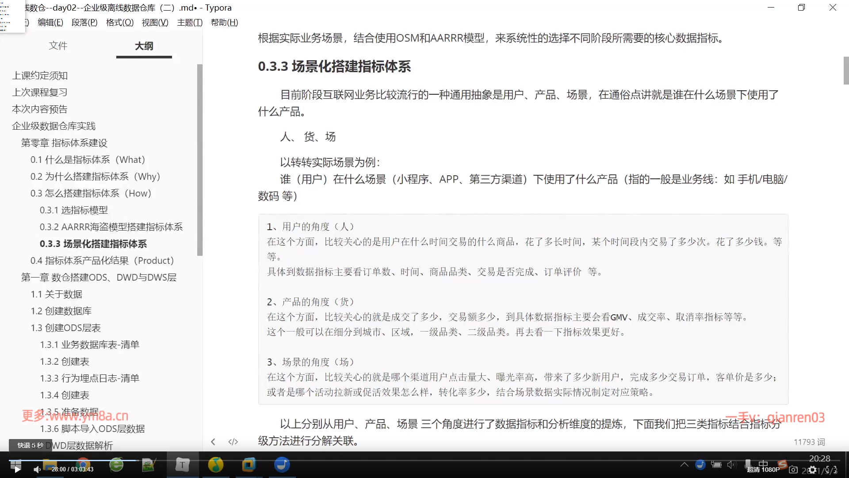This screenshot has height=478, width=849.
Task: Switch to the 文件 sidebar tab
Action: click(58, 46)
